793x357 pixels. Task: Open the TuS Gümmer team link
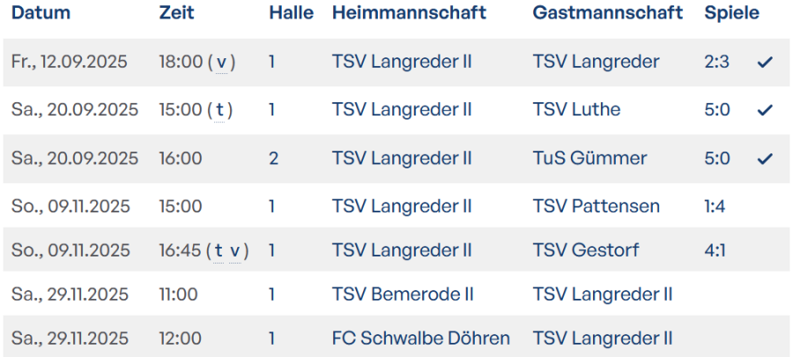coord(589,159)
